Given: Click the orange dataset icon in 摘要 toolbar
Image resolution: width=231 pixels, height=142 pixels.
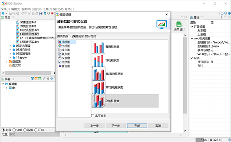Looking at the screenshot, I should (x=36, y=79).
